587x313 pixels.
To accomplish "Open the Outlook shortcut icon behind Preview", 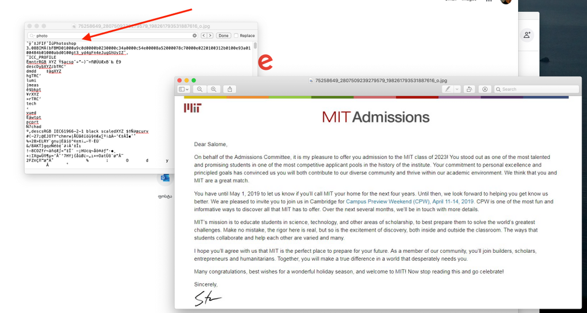I will (x=165, y=178).
